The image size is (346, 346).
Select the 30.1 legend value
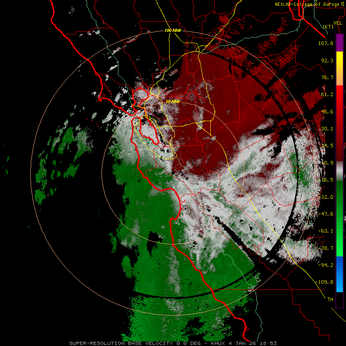tap(327, 129)
